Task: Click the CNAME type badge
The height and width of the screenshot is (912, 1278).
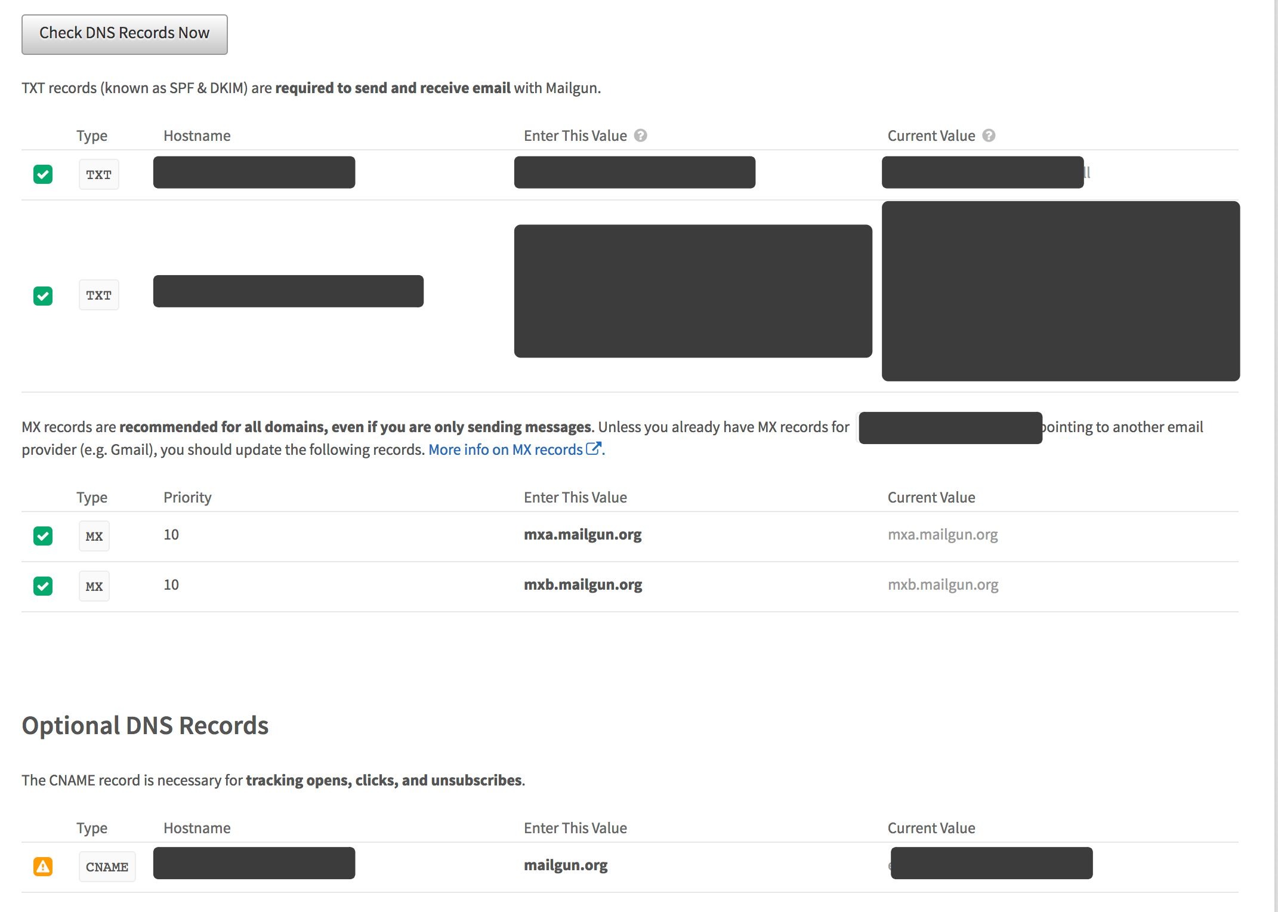Action: click(x=107, y=867)
